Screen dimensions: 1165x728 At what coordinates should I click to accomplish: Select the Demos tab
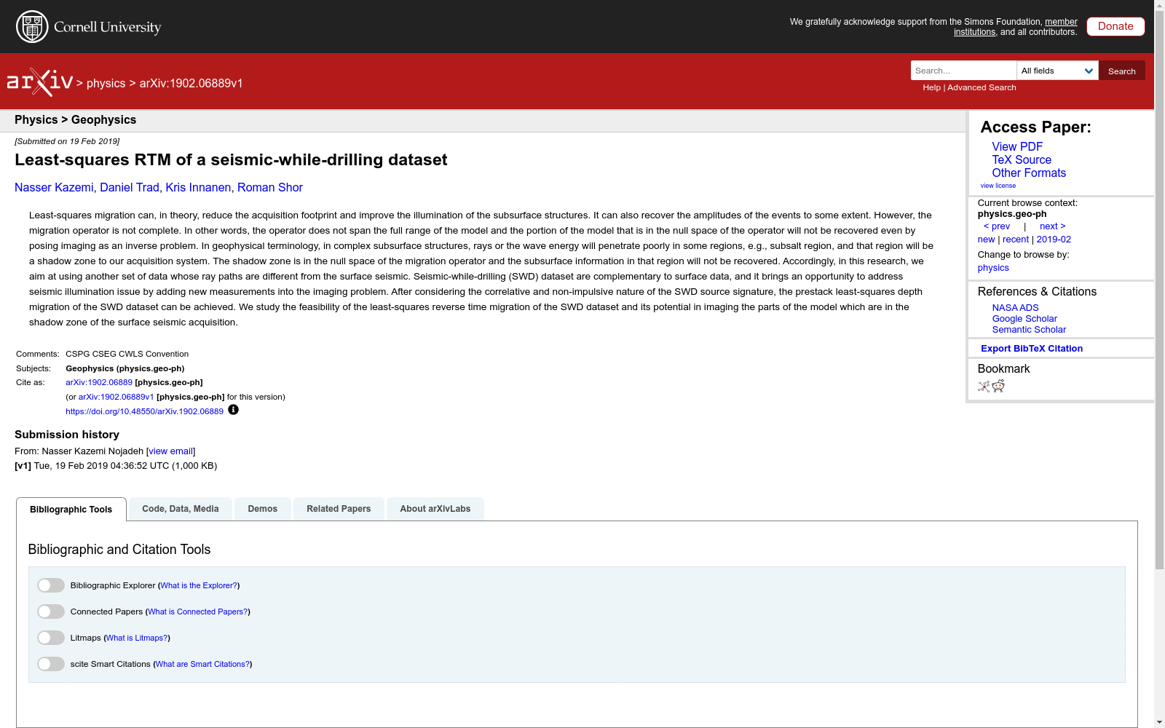[x=263, y=509]
